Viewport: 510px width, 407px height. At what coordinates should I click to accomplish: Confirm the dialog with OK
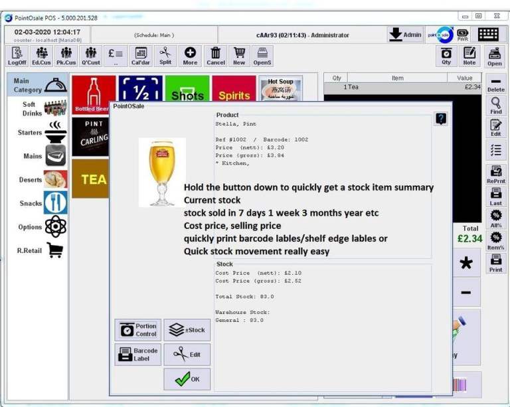[187, 379]
